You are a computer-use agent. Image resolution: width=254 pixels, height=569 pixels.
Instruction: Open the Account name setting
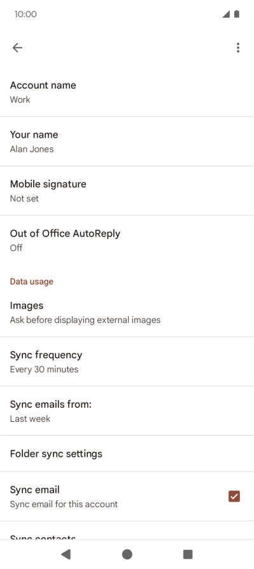[x=127, y=92]
